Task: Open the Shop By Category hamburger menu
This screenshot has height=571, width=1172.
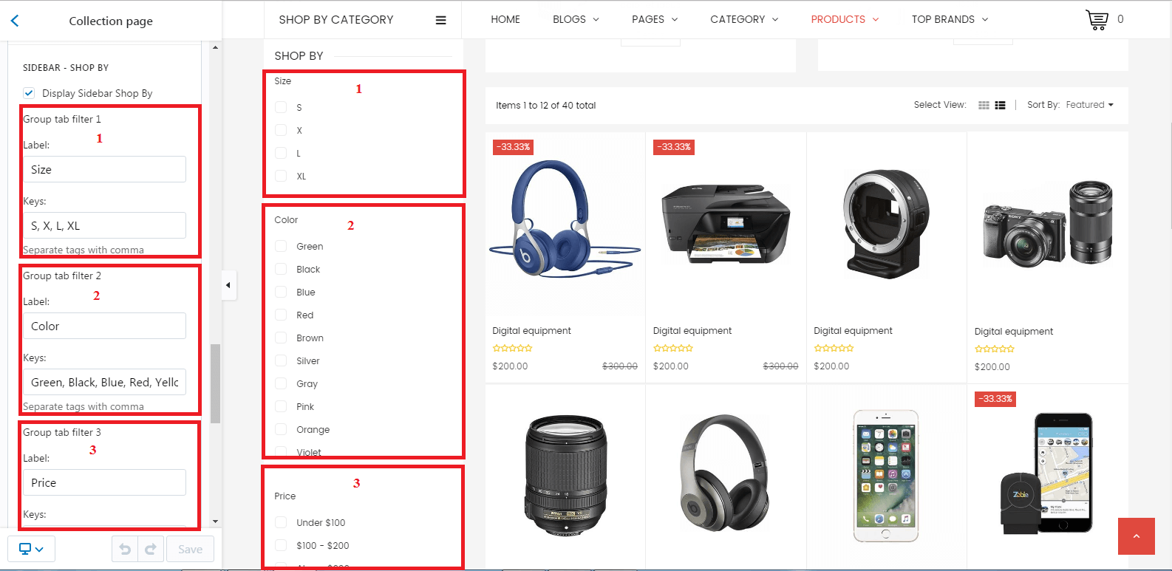Action: [440, 20]
